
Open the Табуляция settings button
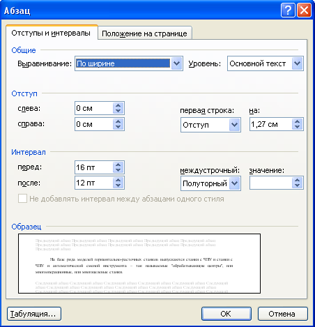coord(34,314)
